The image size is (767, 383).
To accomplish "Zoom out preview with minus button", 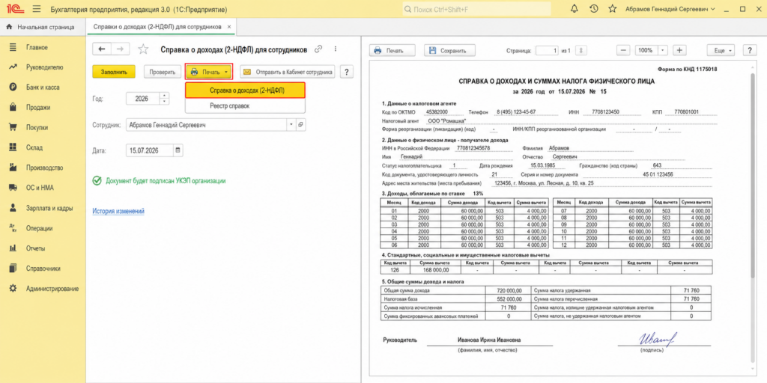I will [622, 50].
